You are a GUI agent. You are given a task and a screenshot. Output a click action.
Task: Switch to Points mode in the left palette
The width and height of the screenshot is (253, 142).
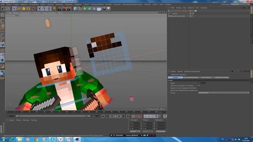click(x=2, y=35)
